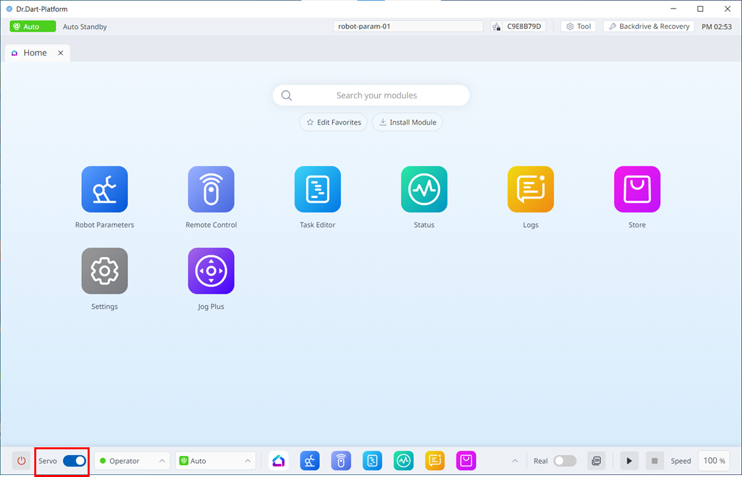Open the Settings gear module

pos(104,271)
